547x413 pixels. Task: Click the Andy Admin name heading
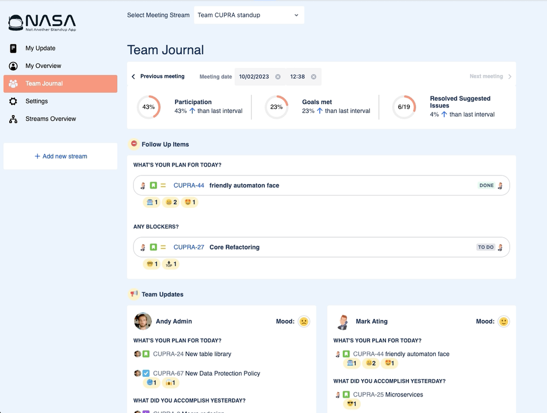click(x=174, y=321)
